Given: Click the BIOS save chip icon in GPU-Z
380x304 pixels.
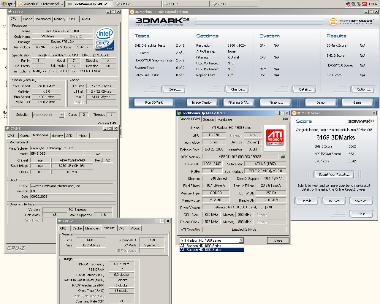Looking at the screenshot, I should click(x=283, y=156).
